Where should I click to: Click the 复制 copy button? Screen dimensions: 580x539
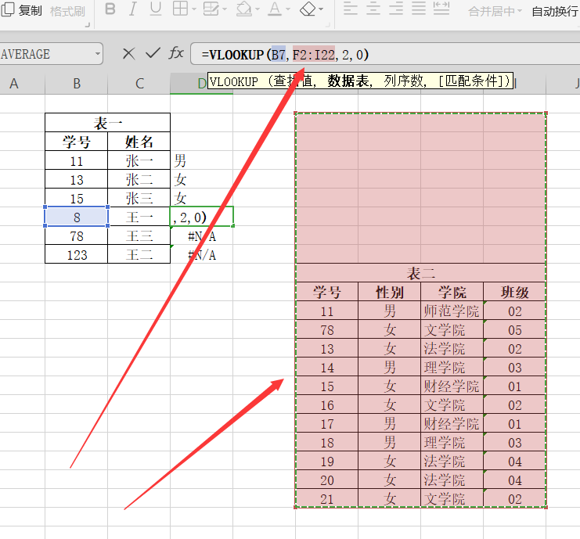[x=21, y=10]
